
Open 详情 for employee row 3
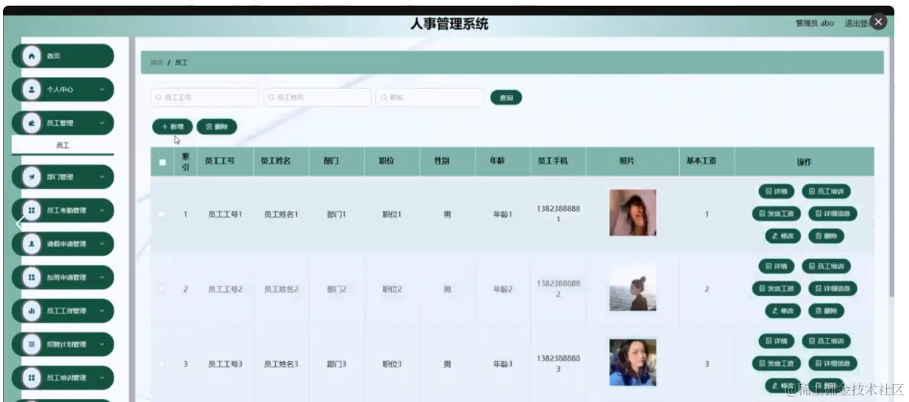tap(776, 341)
